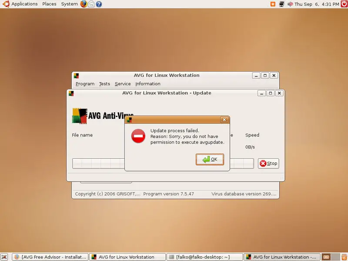
Task: Click the 'Update process failed.' message text
Action: [x=175, y=130]
